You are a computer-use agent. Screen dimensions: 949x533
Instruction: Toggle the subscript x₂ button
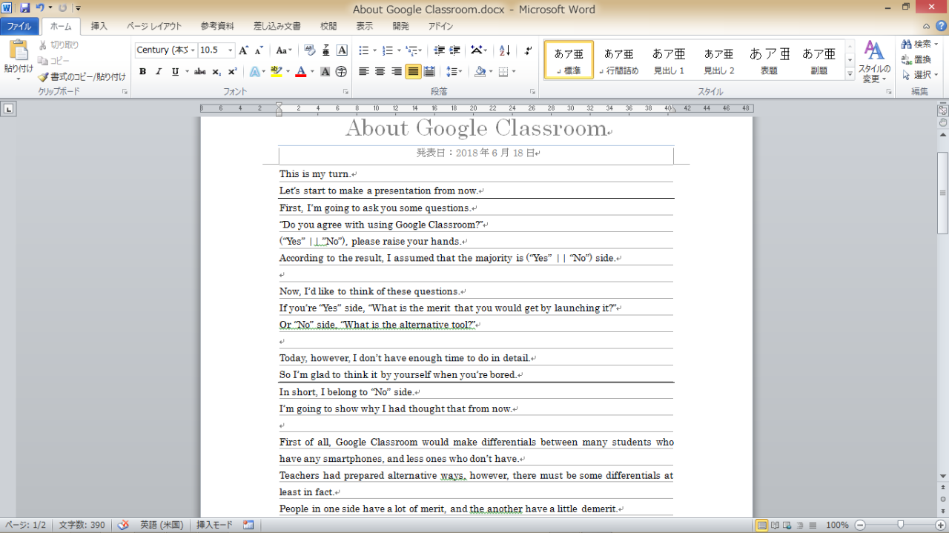tap(216, 72)
